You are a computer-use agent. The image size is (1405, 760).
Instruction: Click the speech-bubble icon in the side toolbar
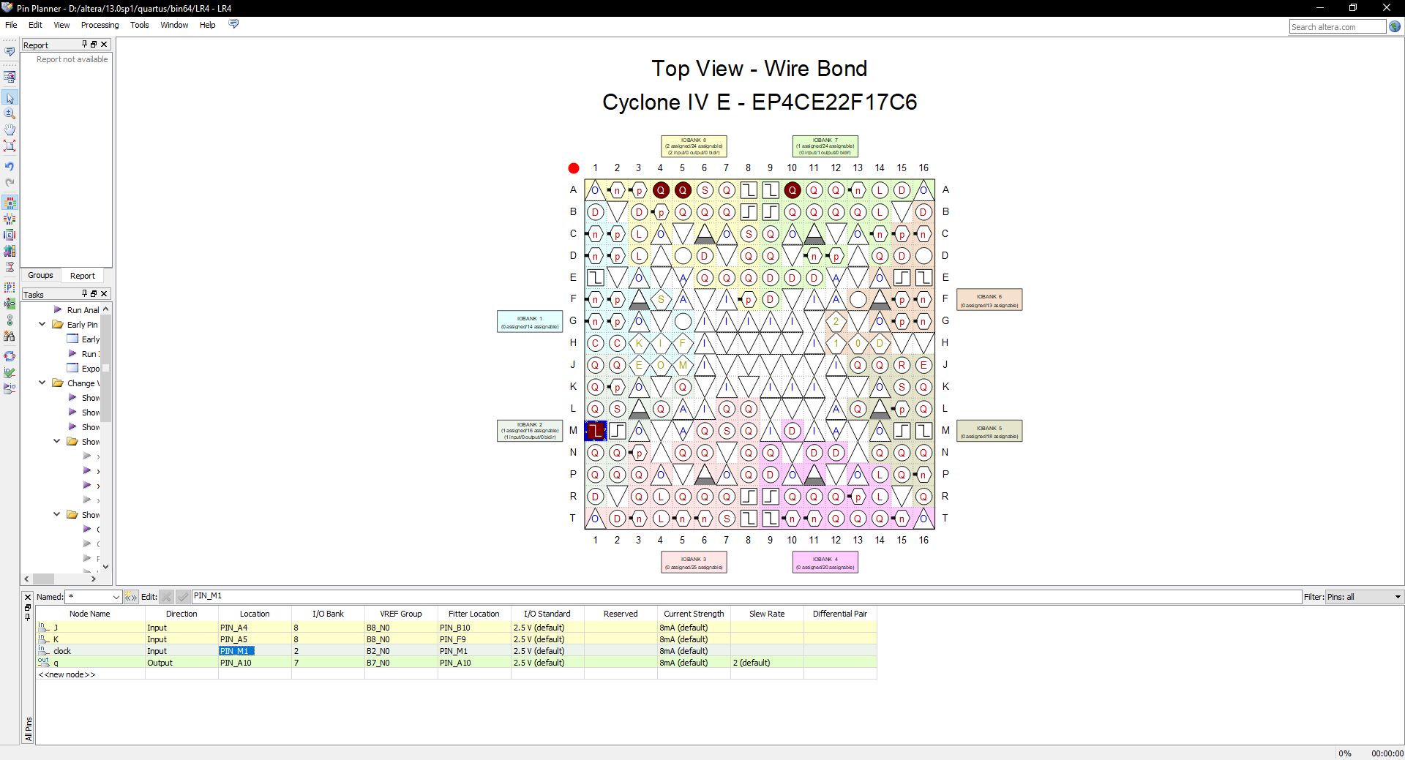click(x=10, y=51)
